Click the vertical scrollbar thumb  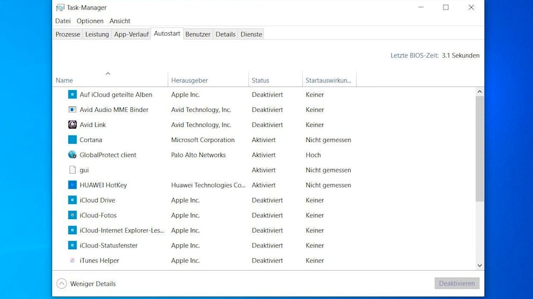(x=479, y=149)
